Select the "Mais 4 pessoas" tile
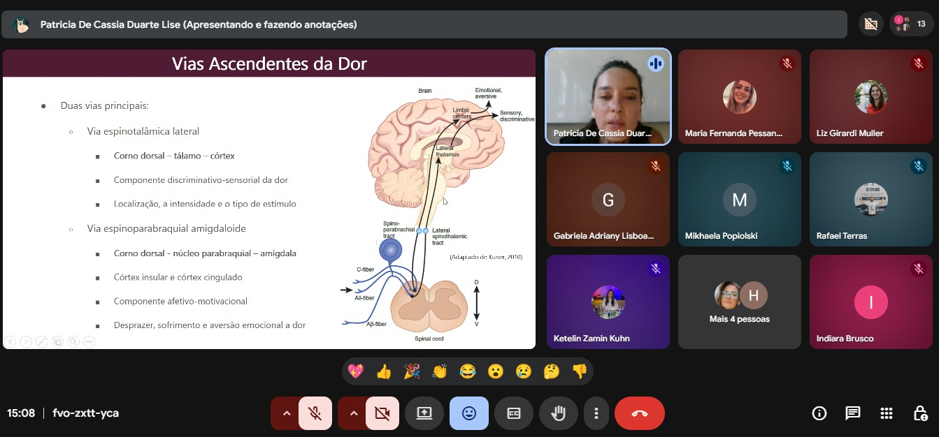 click(x=739, y=302)
